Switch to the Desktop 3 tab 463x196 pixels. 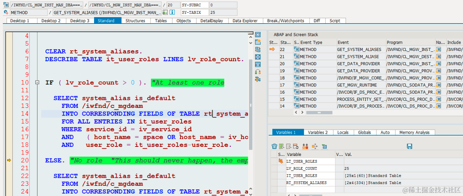click(x=80, y=21)
